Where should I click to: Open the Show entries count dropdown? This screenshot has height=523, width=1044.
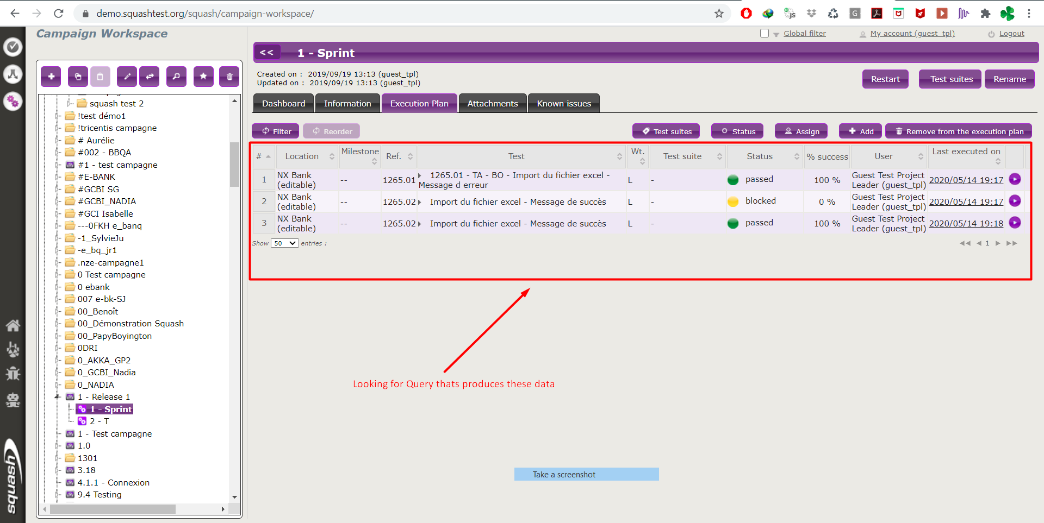click(285, 243)
